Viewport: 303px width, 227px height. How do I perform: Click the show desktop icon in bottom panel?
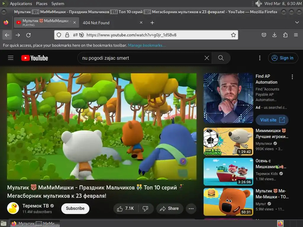point(4,223)
